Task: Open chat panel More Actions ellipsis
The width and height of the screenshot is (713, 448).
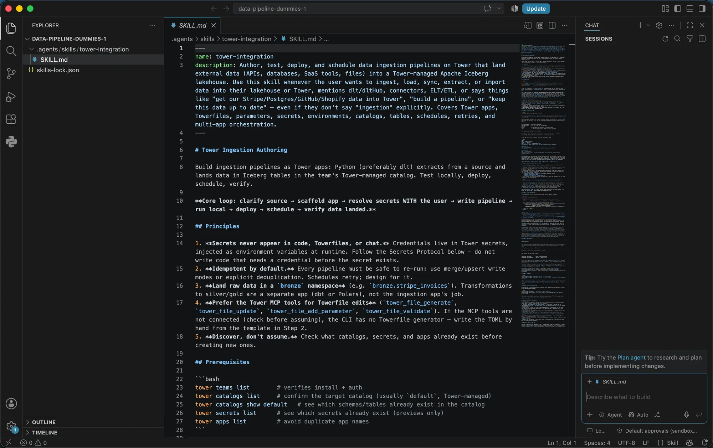Action: [672, 25]
